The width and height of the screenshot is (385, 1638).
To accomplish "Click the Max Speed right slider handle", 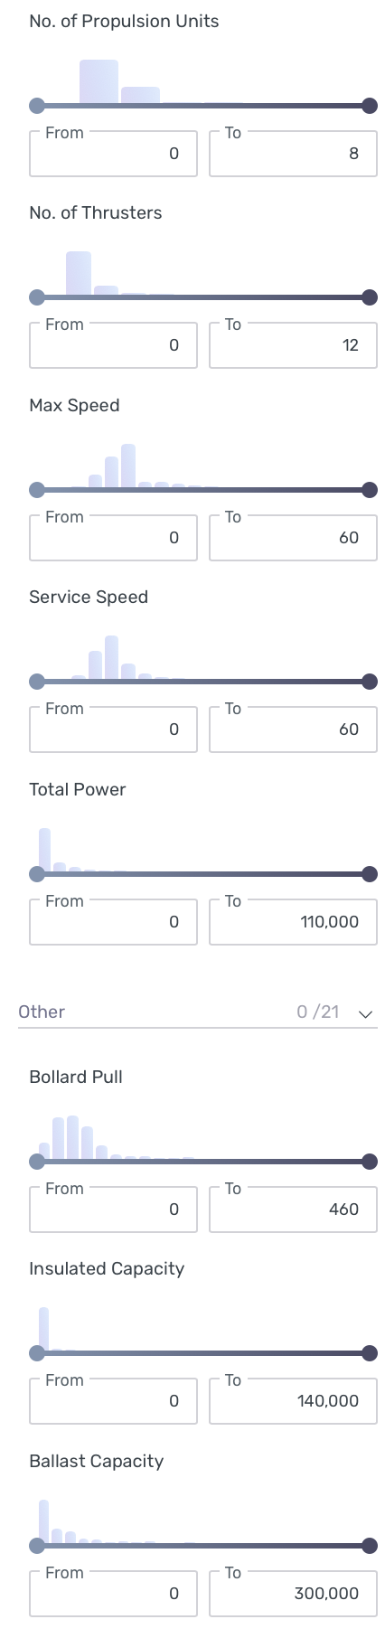I will coord(369,490).
